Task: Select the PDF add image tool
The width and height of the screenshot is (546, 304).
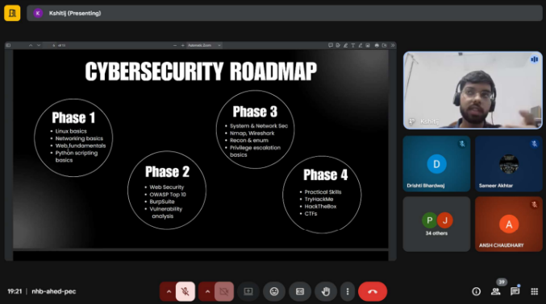Action: 368,45
